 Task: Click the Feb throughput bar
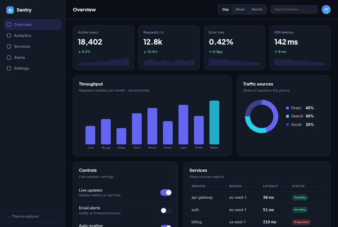click(199, 130)
